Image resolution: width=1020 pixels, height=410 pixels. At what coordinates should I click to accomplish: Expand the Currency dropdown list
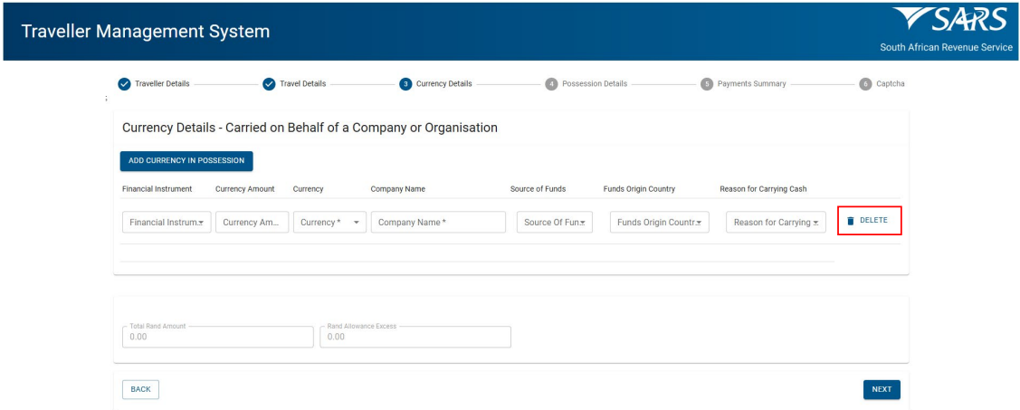(x=330, y=223)
